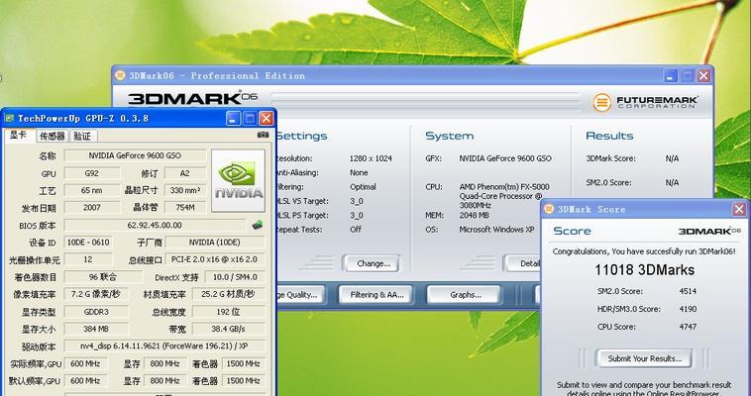Switch to the 验证 tab in GPU-Z
The width and height of the screenshot is (751, 396).
click(x=82, y=137)
